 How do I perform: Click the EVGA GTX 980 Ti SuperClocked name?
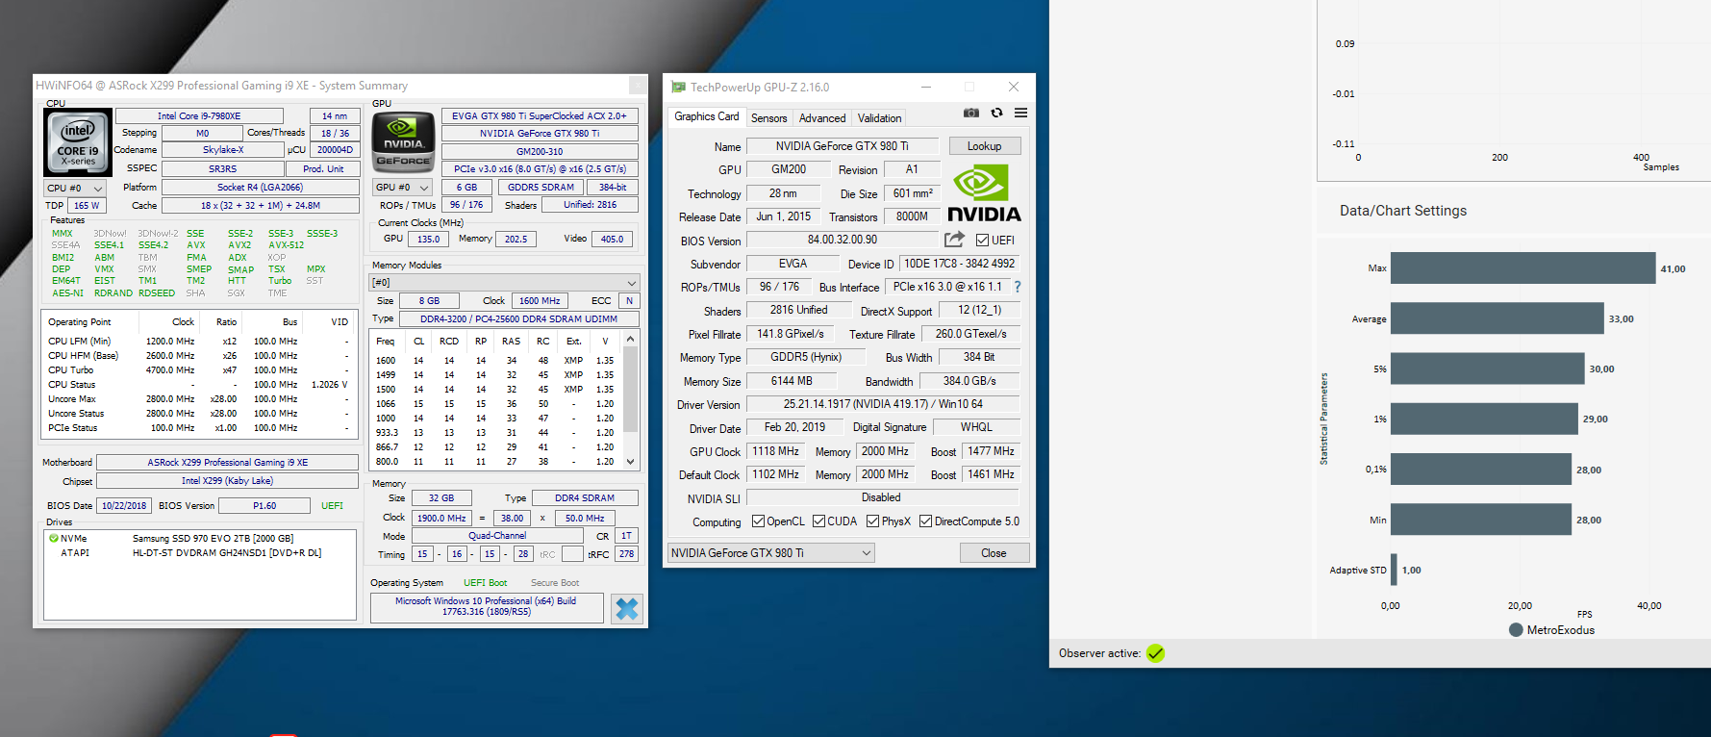click(540, 115)
